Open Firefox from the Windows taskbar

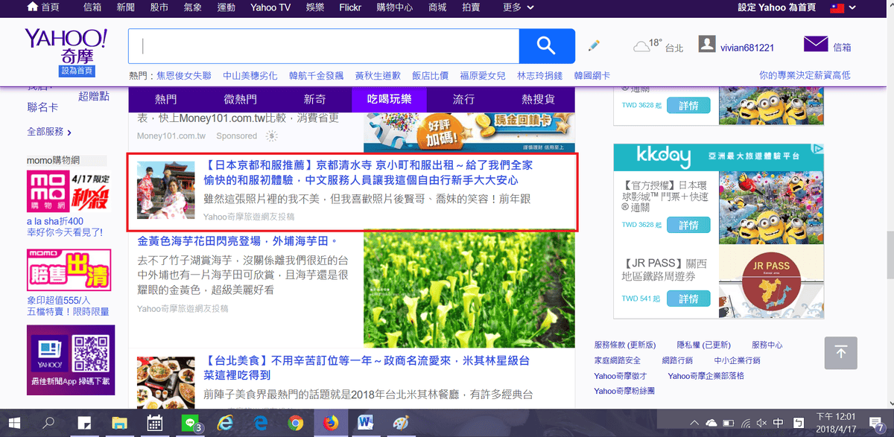(330, 423)
